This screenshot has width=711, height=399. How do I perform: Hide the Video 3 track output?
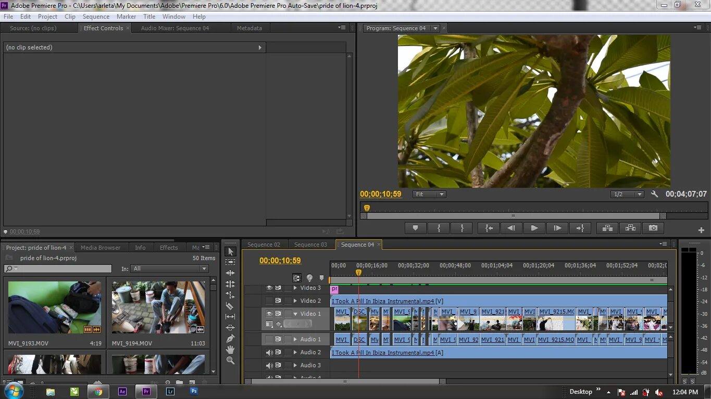click(269, 288)
